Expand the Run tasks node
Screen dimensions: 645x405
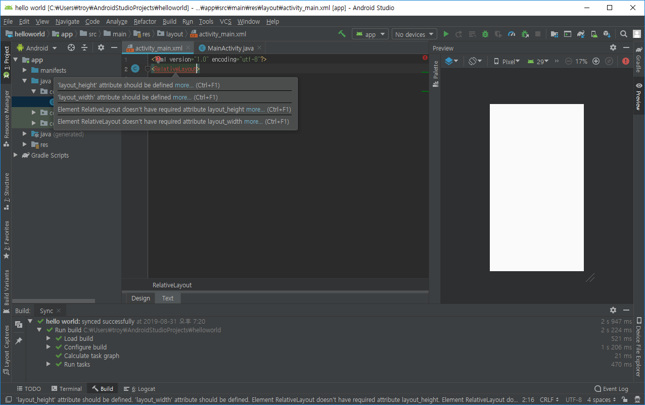(x=49, y=364)
